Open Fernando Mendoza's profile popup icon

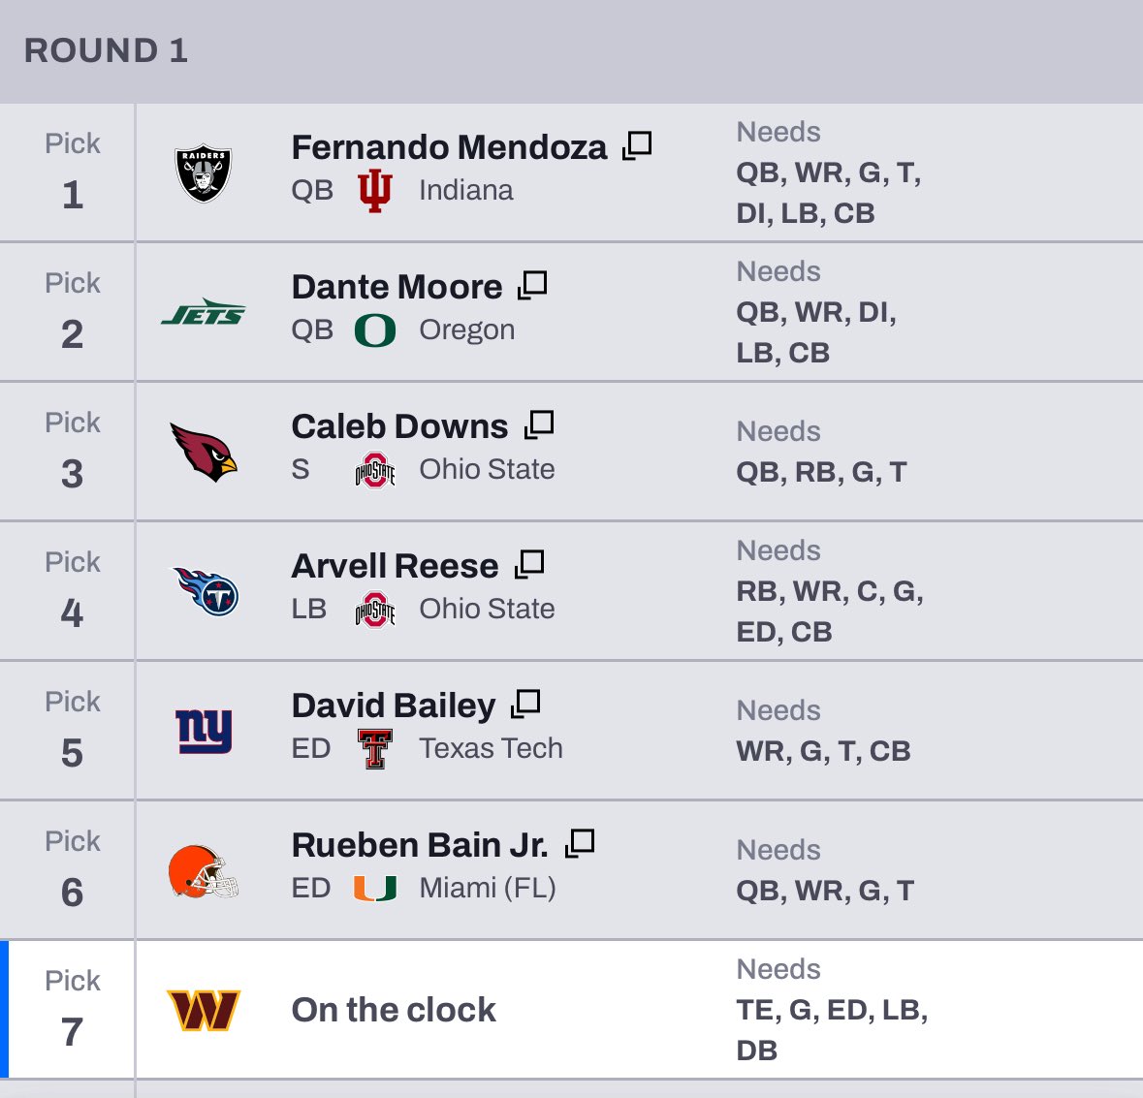(637, 146)
